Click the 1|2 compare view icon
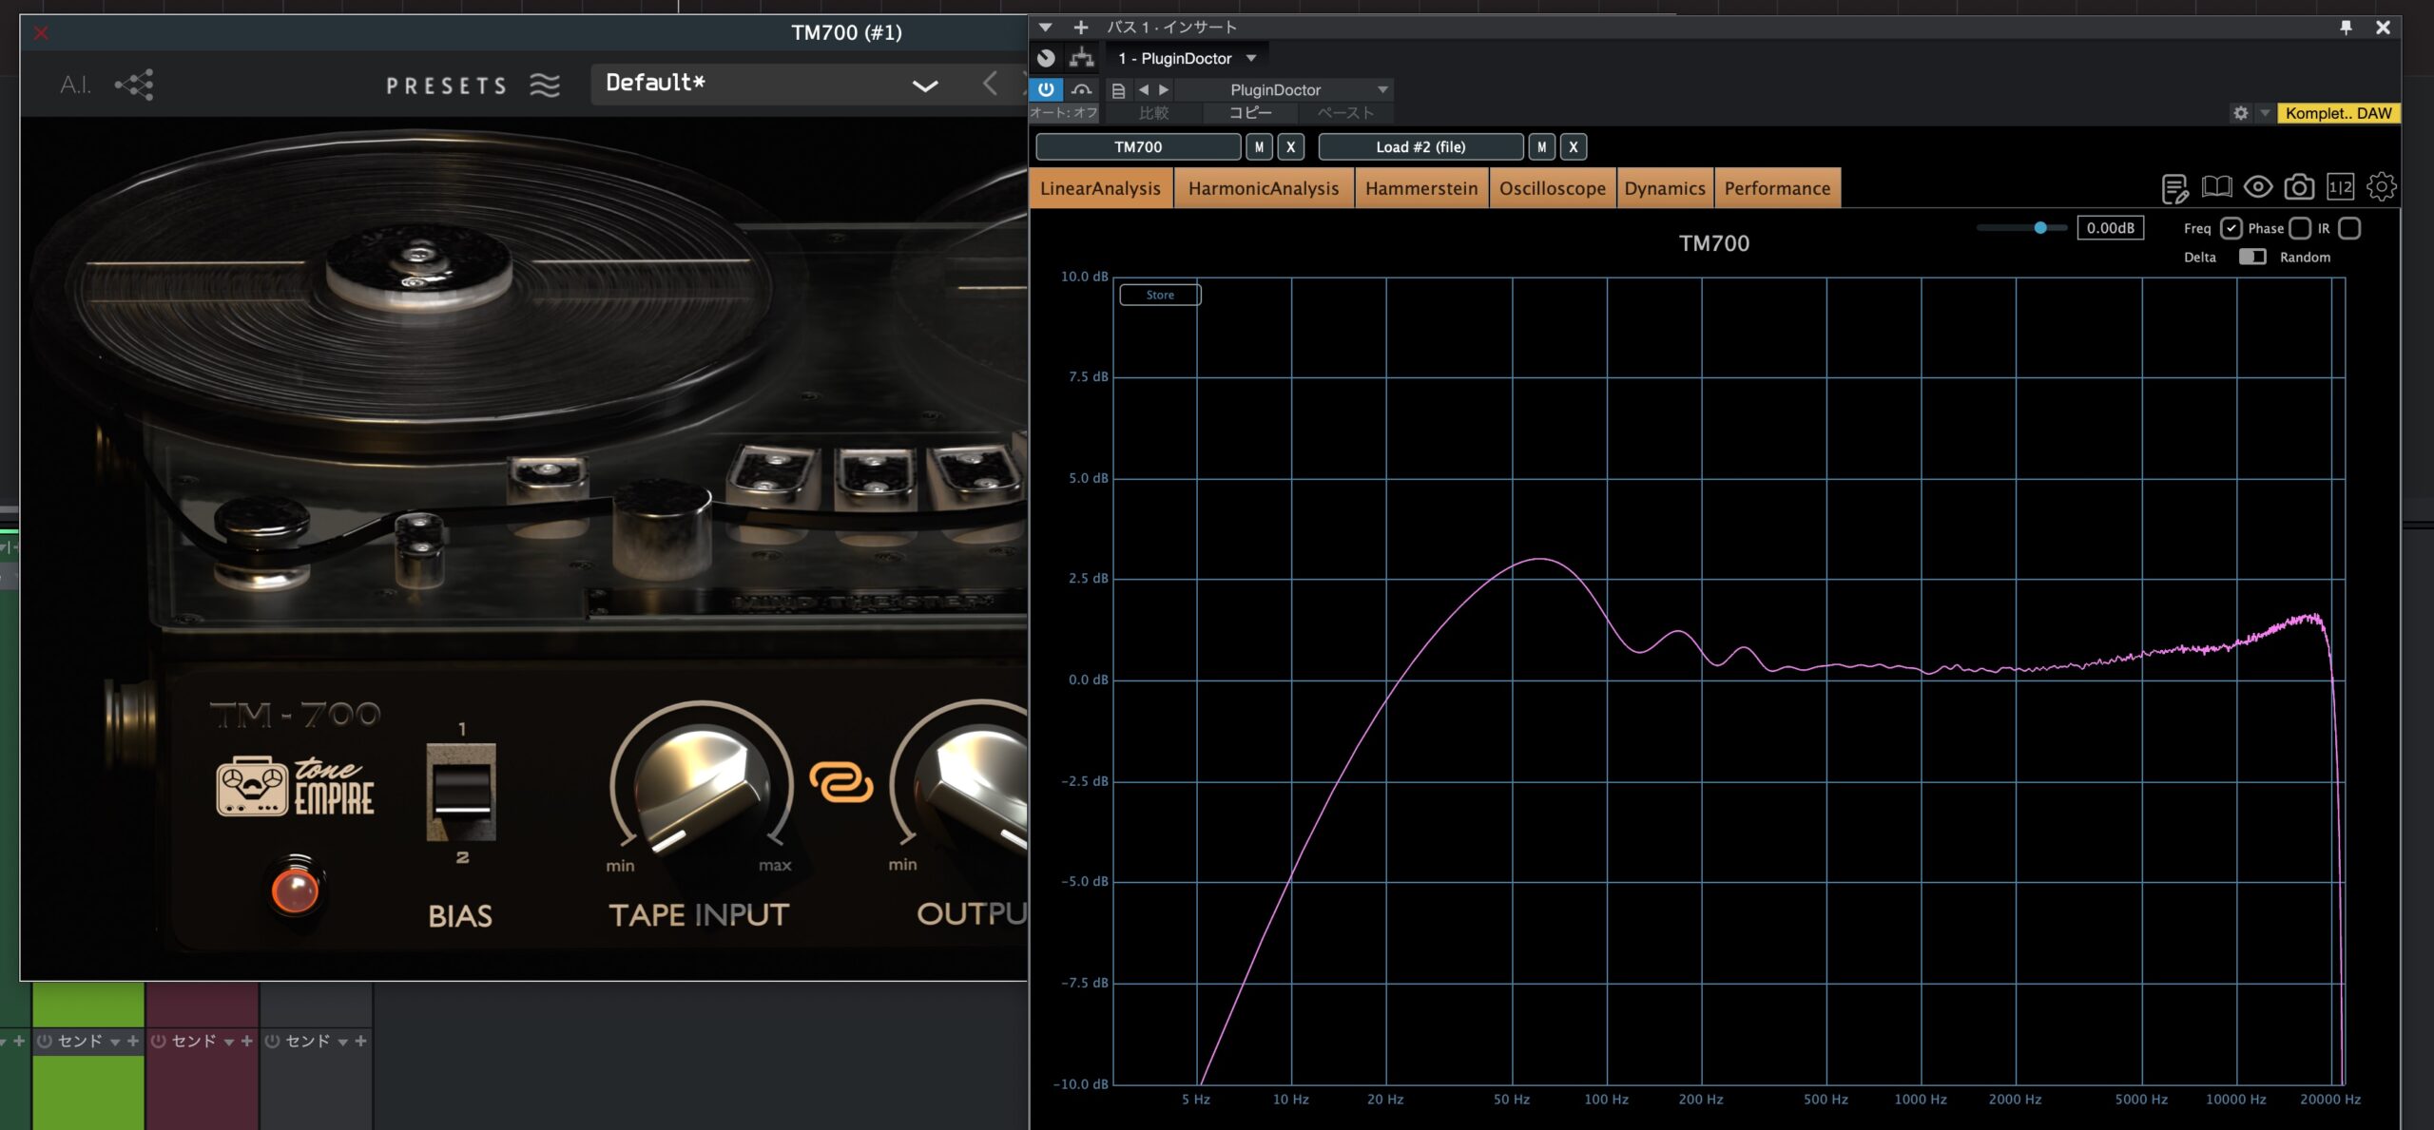 pyautogui.click(x=2340, y=187)
